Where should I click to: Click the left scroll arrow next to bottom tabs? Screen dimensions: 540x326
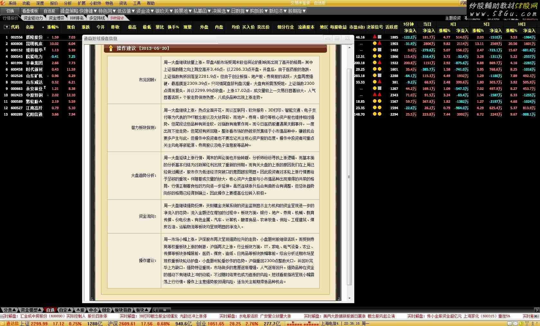pyautogui.click(x=155, y=310)
